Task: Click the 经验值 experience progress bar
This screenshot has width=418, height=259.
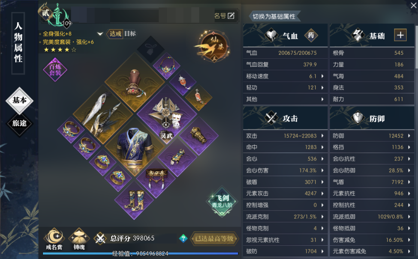Action: (141, 253)
